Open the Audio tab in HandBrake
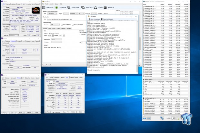 pos(58,29)
